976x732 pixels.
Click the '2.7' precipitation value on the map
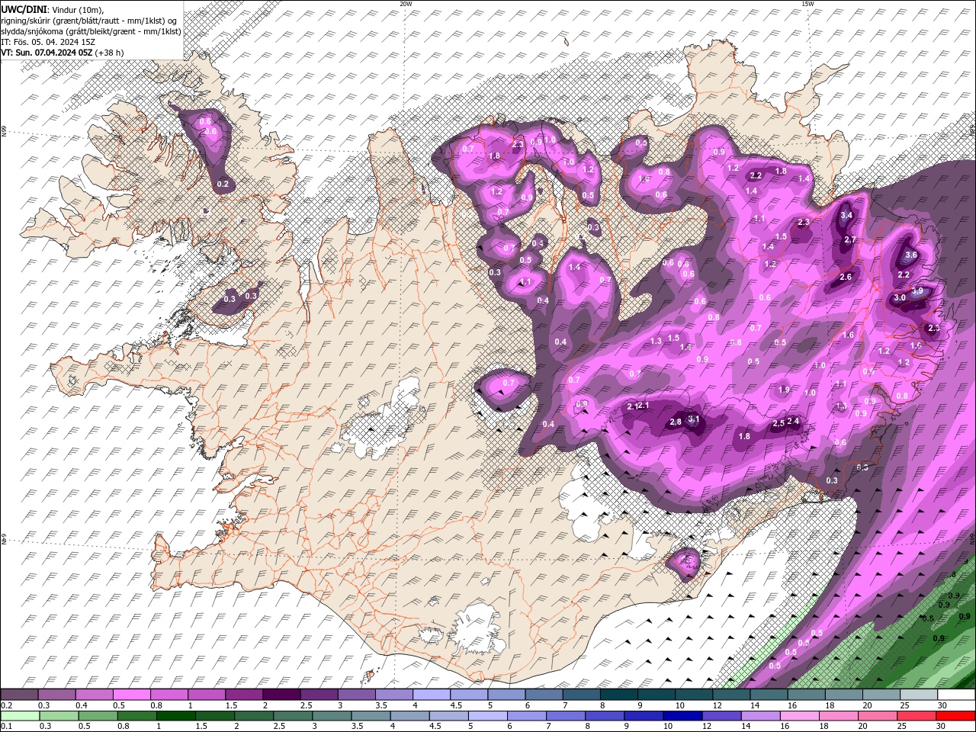(851, 240)
